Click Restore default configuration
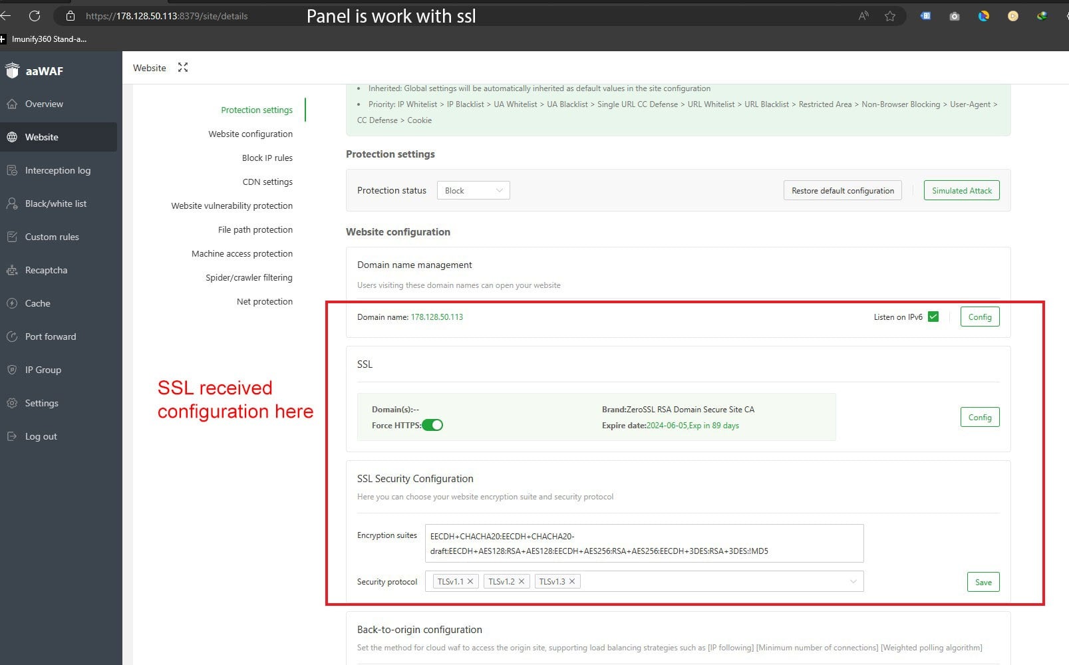This screenshot has height=665, width=1069. [842, 190]
